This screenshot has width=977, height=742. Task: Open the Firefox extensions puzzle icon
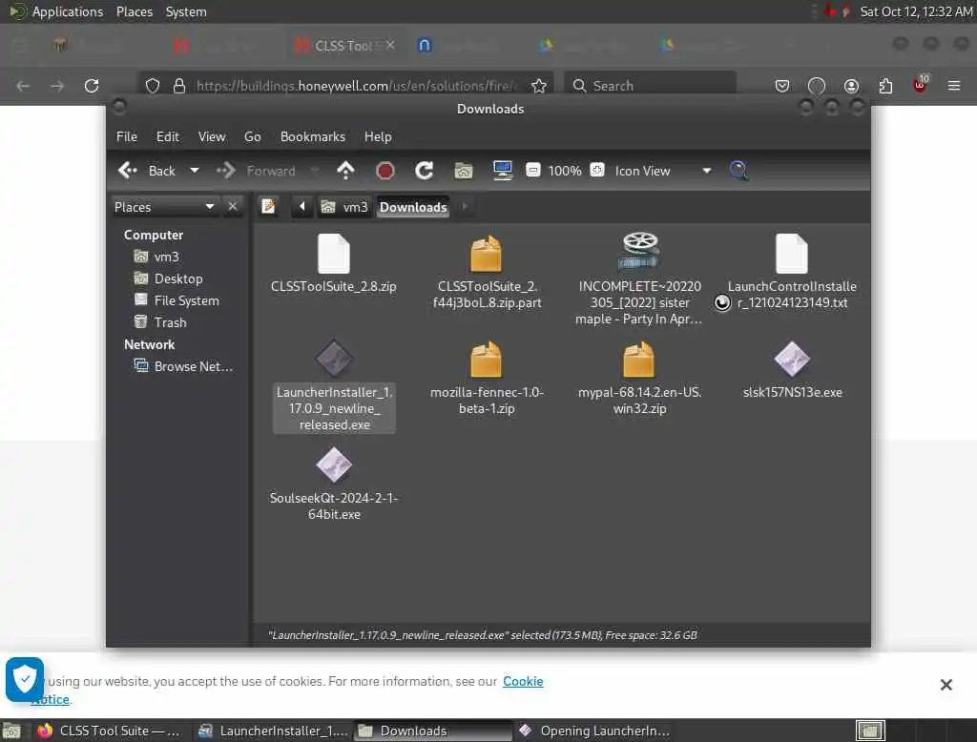click(885, 85)
